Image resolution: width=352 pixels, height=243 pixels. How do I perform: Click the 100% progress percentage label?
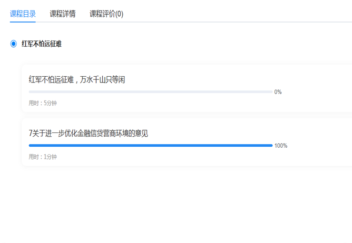click(x=281, y=146)
